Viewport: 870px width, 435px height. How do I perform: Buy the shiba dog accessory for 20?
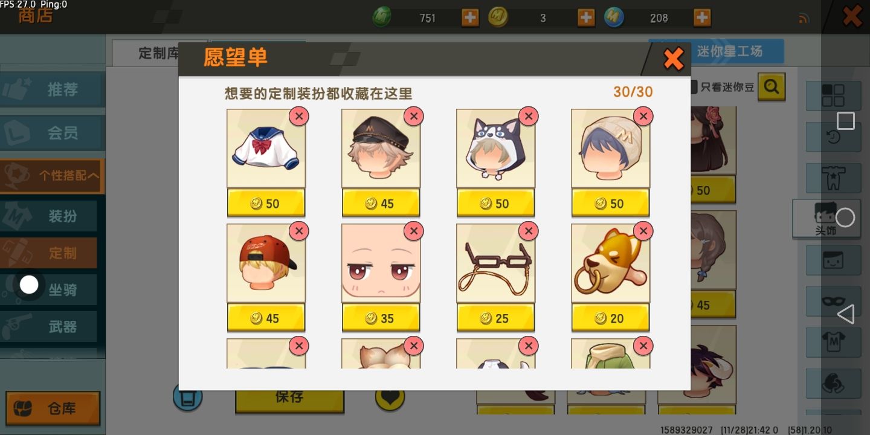610,318
